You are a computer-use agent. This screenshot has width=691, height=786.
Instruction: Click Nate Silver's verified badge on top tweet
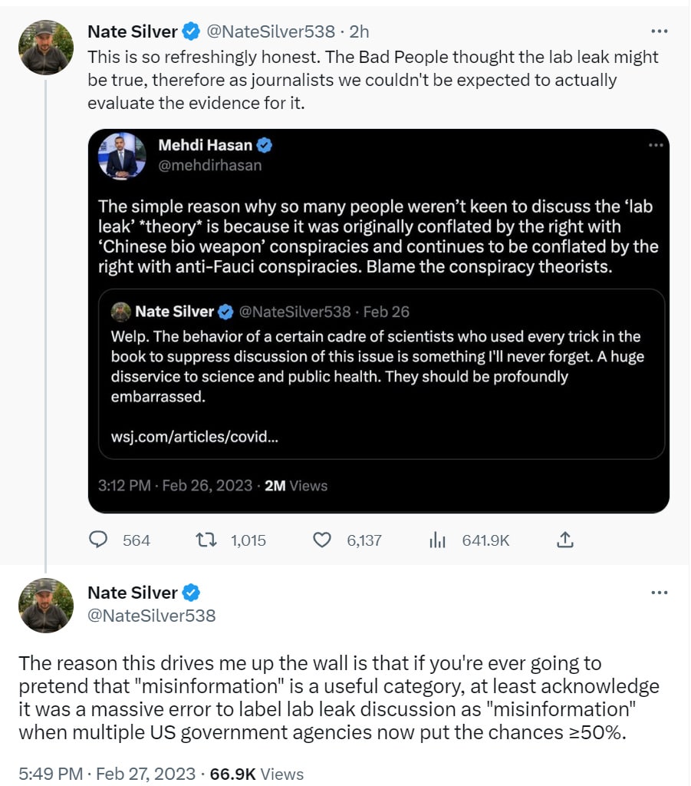(191, 31)
